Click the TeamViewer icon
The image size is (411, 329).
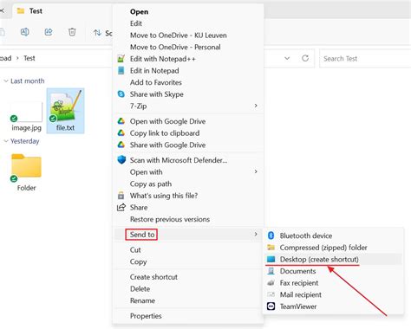click(x=271, y=306)
